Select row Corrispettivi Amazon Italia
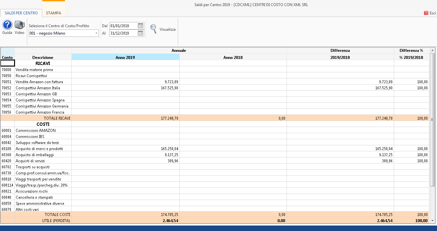437x231 pixels. coord(215,88)
